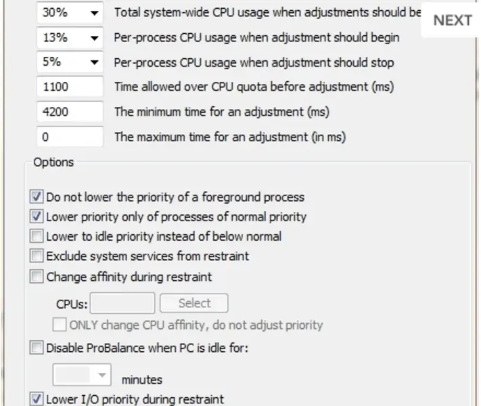Viewport: 481px width, 406px height.
Task: Click the time allowed over quota field
Action: (69, 87)
